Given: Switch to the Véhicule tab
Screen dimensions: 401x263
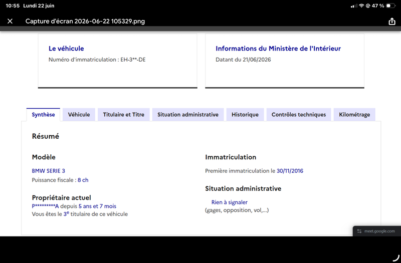Looking at the screenshot, I should tap(79, 115).
